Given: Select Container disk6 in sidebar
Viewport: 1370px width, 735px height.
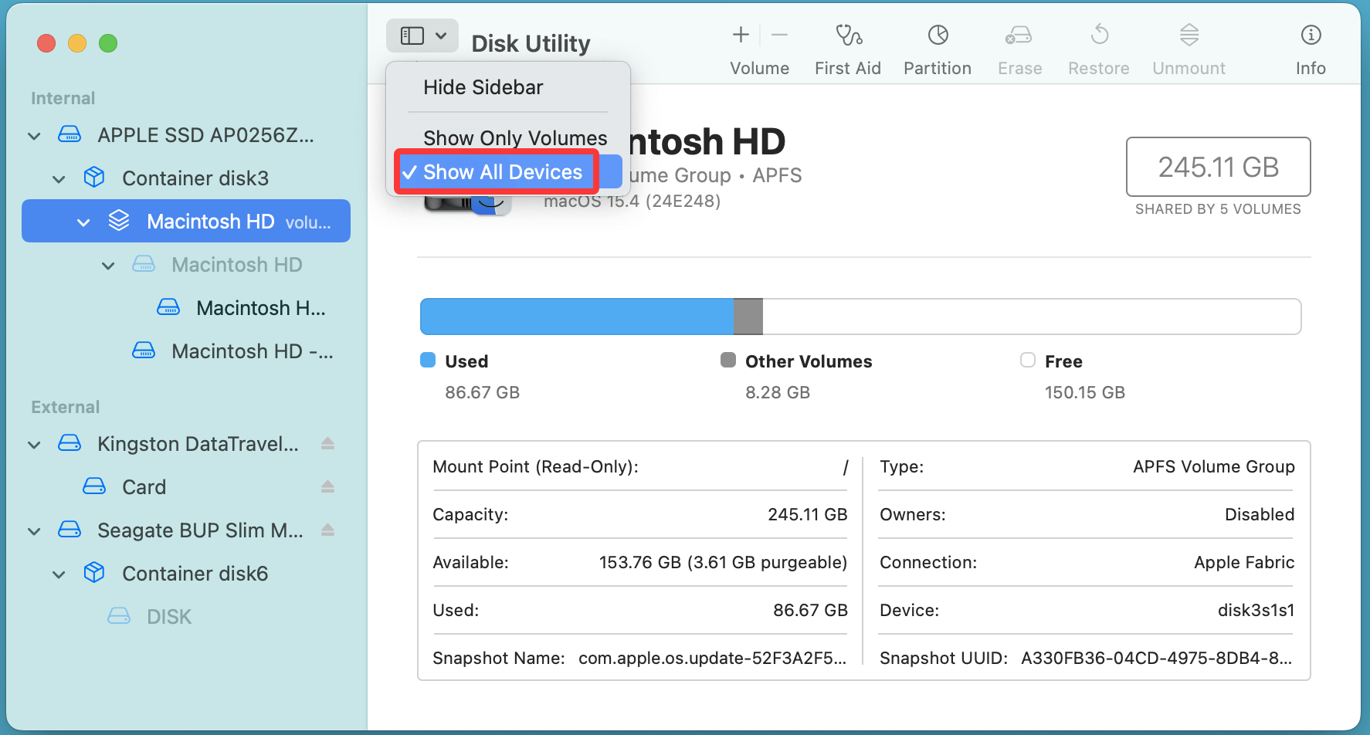Looking at the screenshot, I should click(195, 574).
